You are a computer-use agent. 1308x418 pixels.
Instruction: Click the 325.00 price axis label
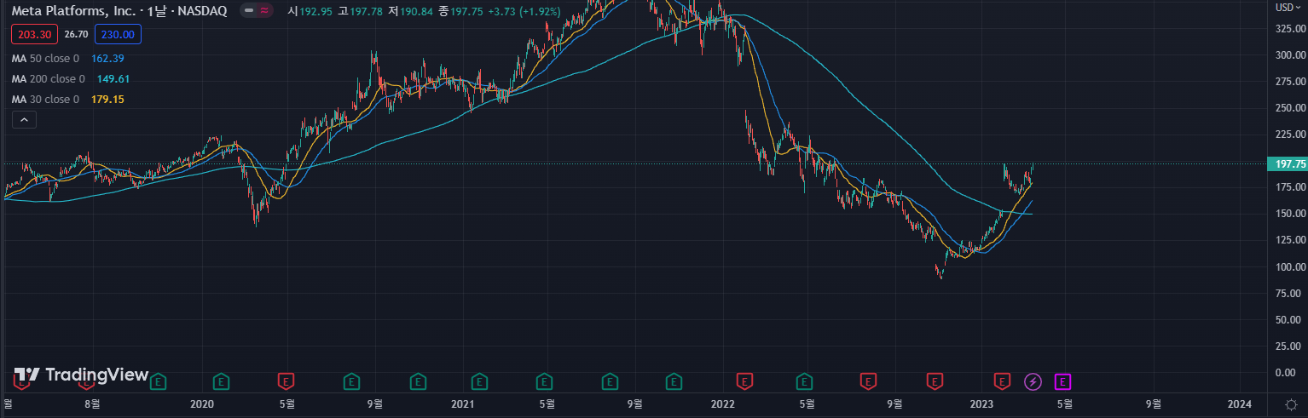click(1290, 28)
